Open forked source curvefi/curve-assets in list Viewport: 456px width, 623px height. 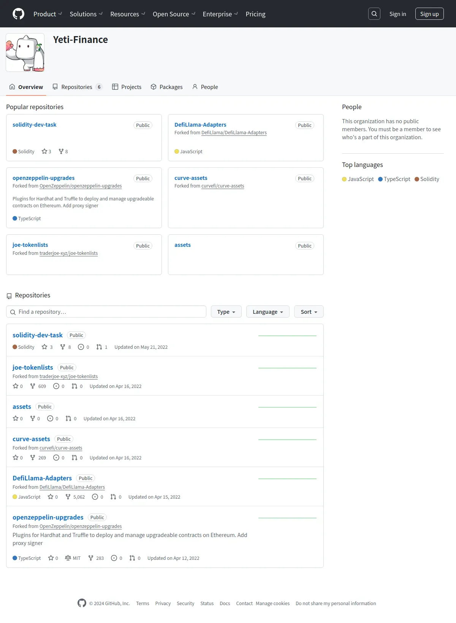61,448
